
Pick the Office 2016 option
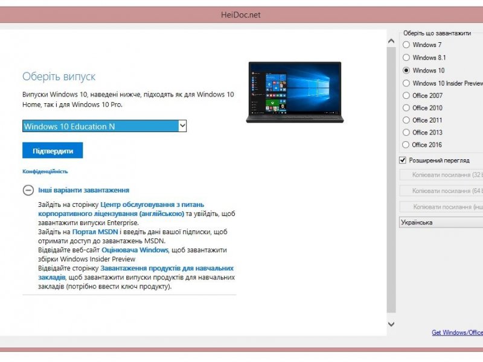coord(406,145)
